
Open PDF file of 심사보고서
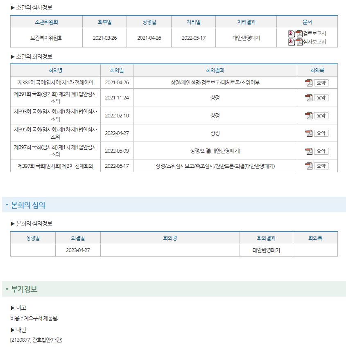click(x=299, y=42)
